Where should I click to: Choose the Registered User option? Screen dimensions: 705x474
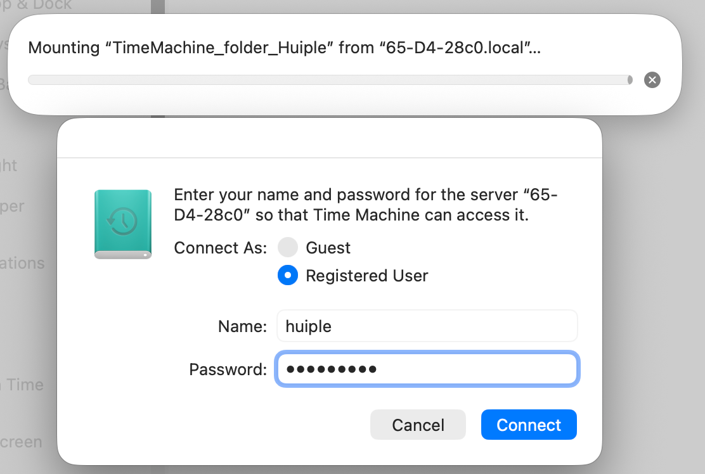click(287, 276)
